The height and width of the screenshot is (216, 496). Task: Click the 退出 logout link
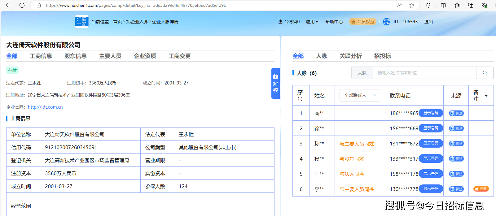pyautogui.click(x=428, y=22)
